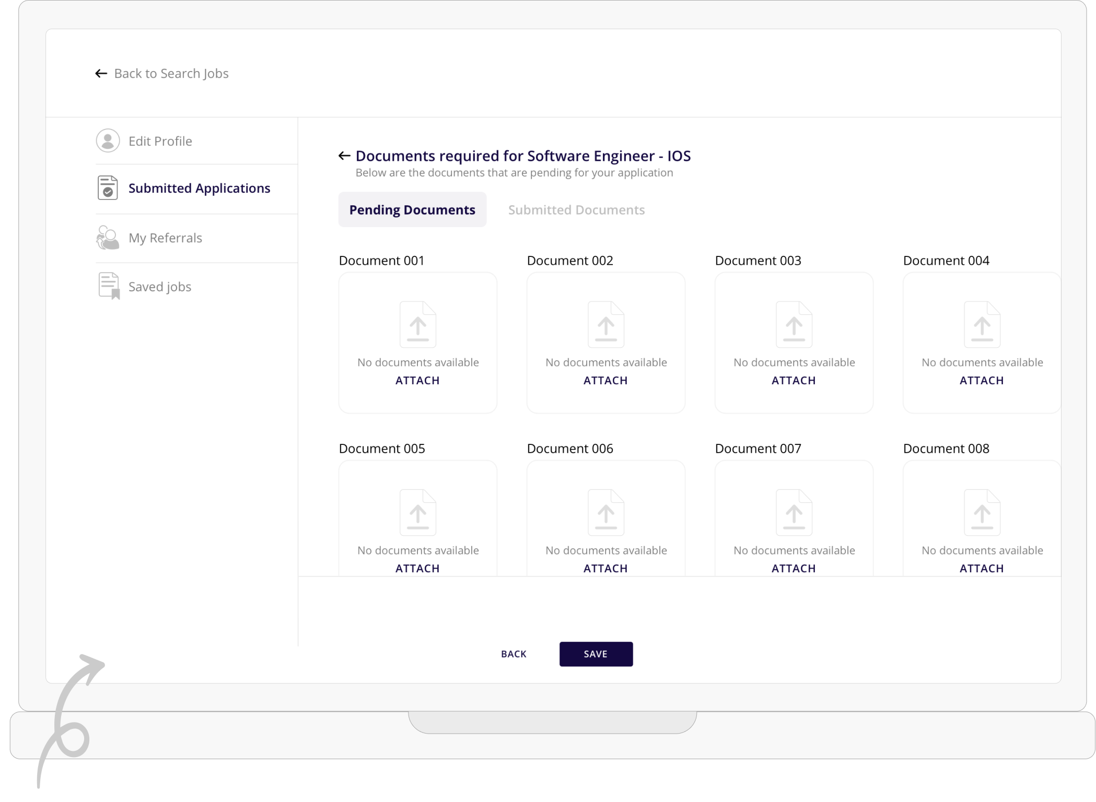Click ATTACH under Document 005
This screenshot has height=802, width=1096.
tap(417, 568)
